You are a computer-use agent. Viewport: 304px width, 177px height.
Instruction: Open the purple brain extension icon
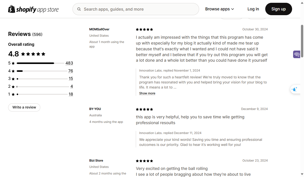(297, 54)
